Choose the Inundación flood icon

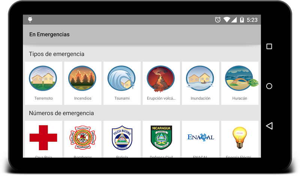(200, 78)
